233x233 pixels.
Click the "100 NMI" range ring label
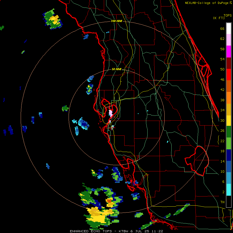point(116,21)
